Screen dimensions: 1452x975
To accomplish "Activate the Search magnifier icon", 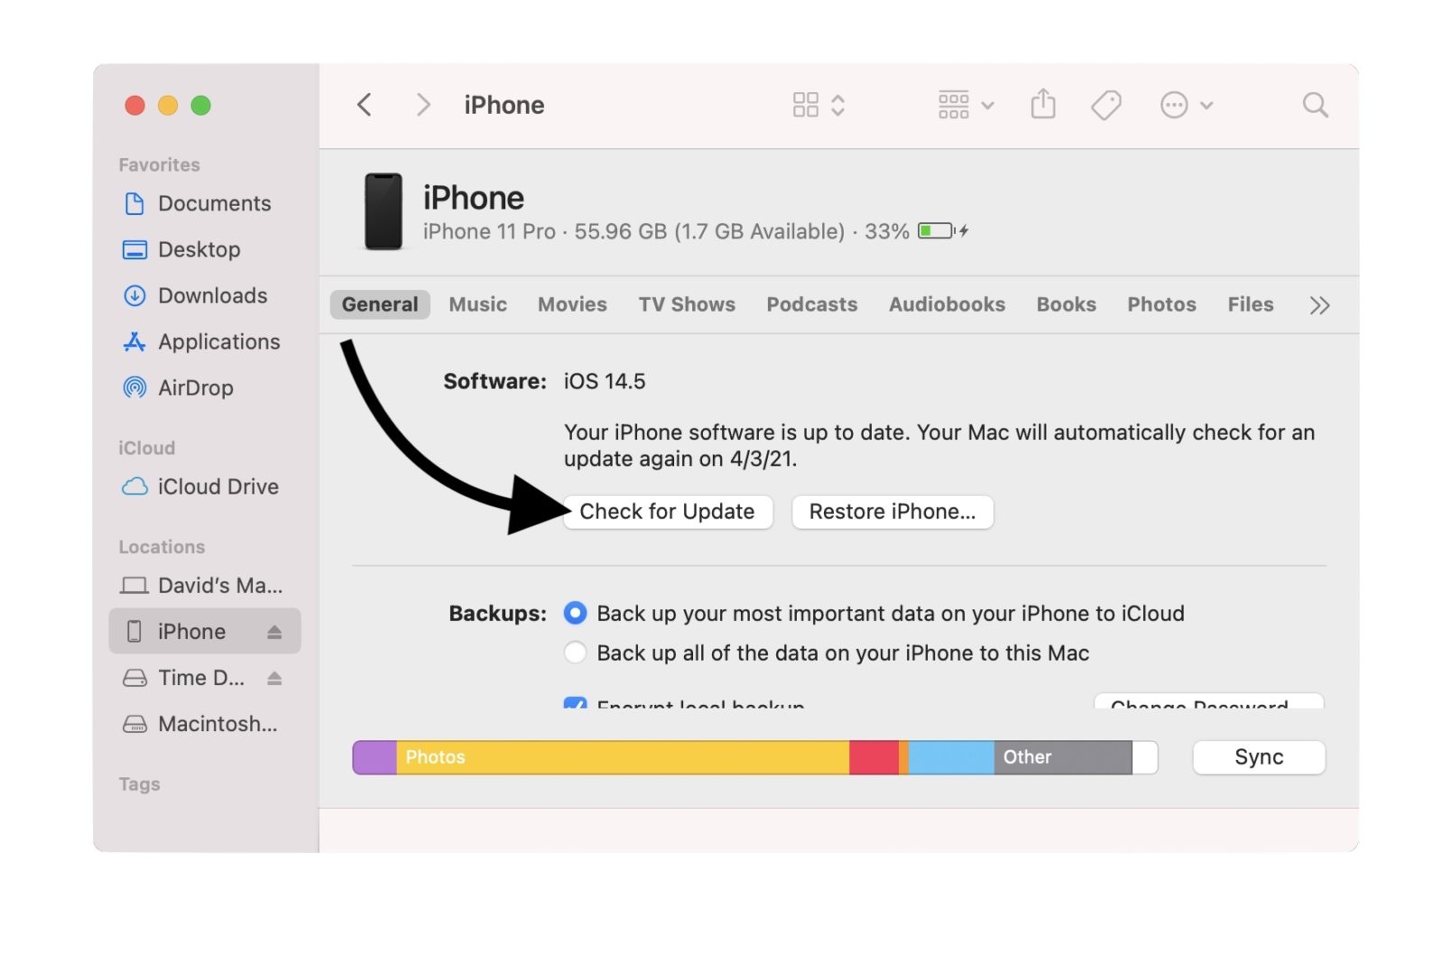I will 1315,105.
